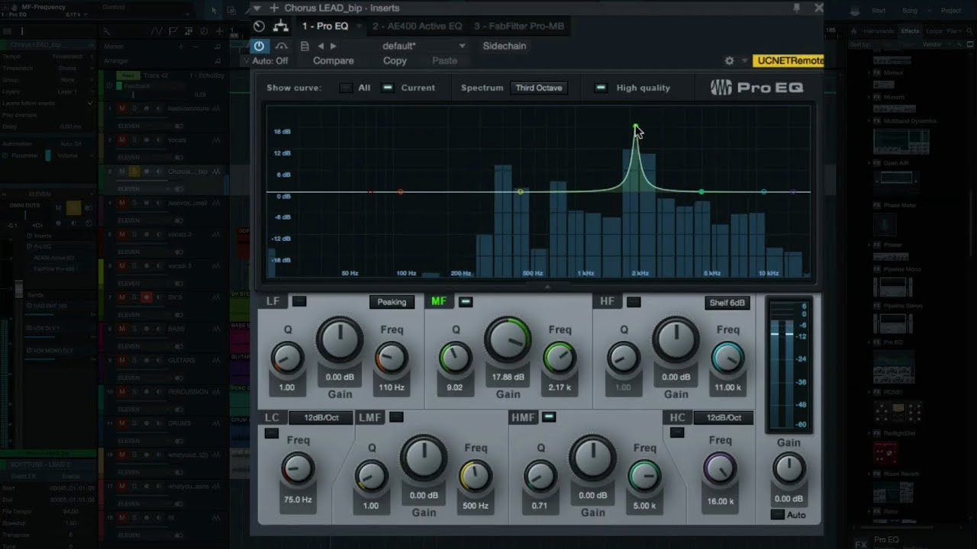Click the HC Freq value 16.00 k
This screenshot has width=977, height=549.
click(x=721, y=501)
